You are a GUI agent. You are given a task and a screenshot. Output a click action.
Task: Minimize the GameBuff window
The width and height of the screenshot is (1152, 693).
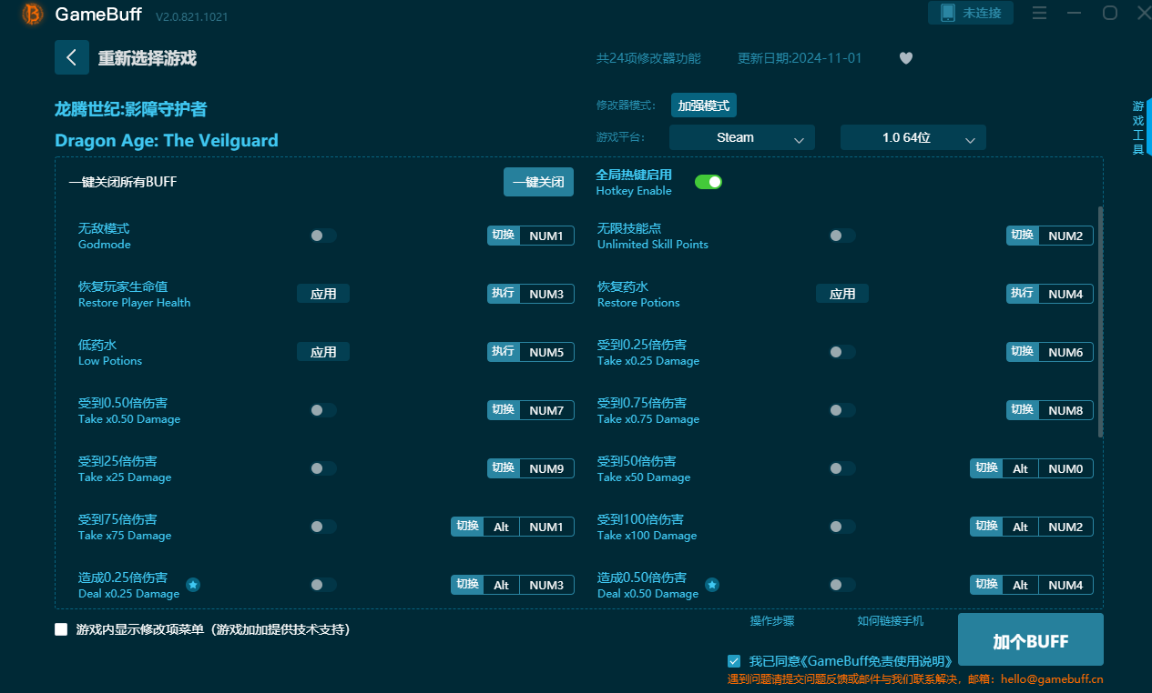[x=1076, y=13]
